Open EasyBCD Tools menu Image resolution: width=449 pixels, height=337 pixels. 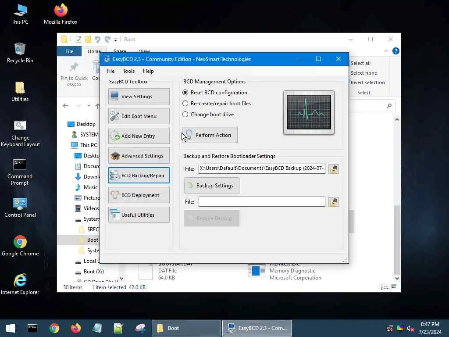128,71
